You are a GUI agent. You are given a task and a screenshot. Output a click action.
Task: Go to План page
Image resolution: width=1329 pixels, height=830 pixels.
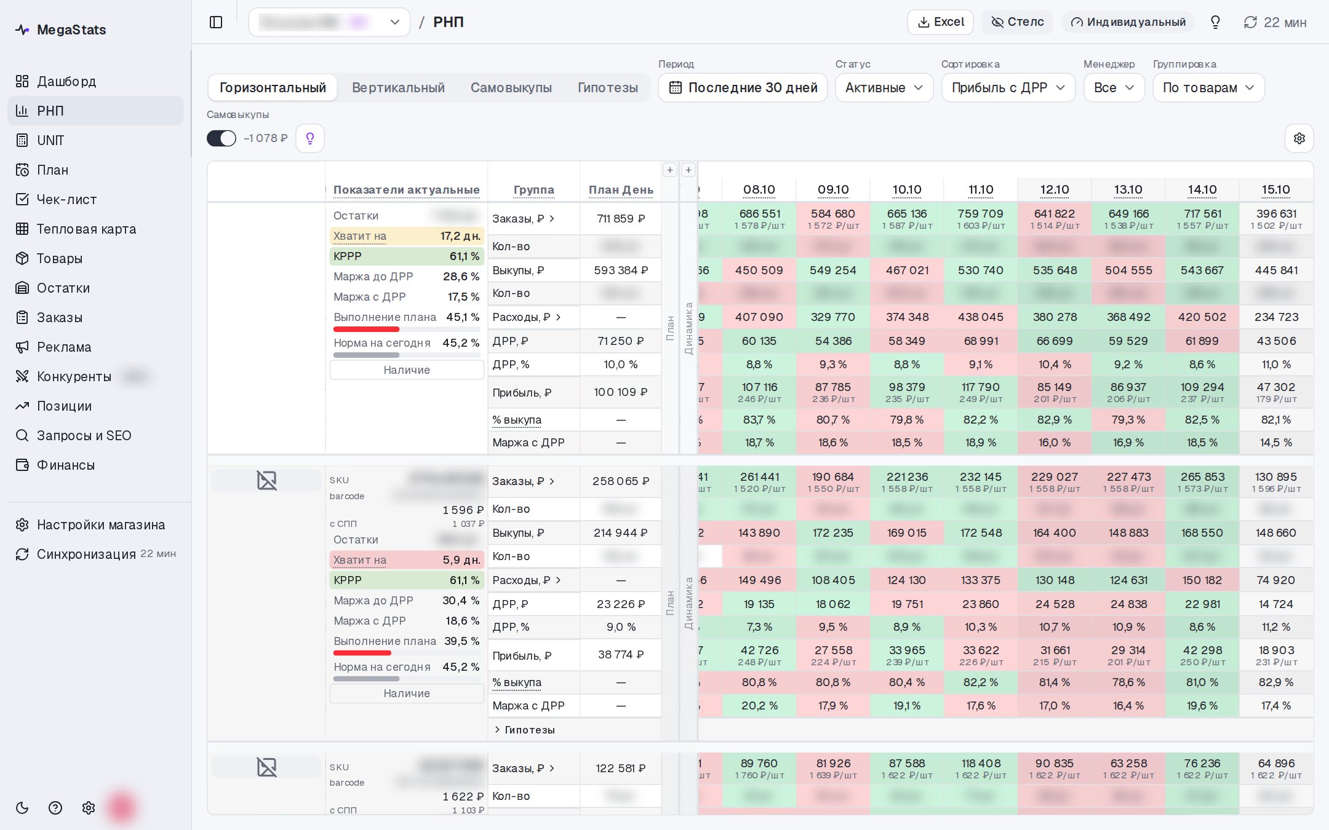(x=95, y=170)
